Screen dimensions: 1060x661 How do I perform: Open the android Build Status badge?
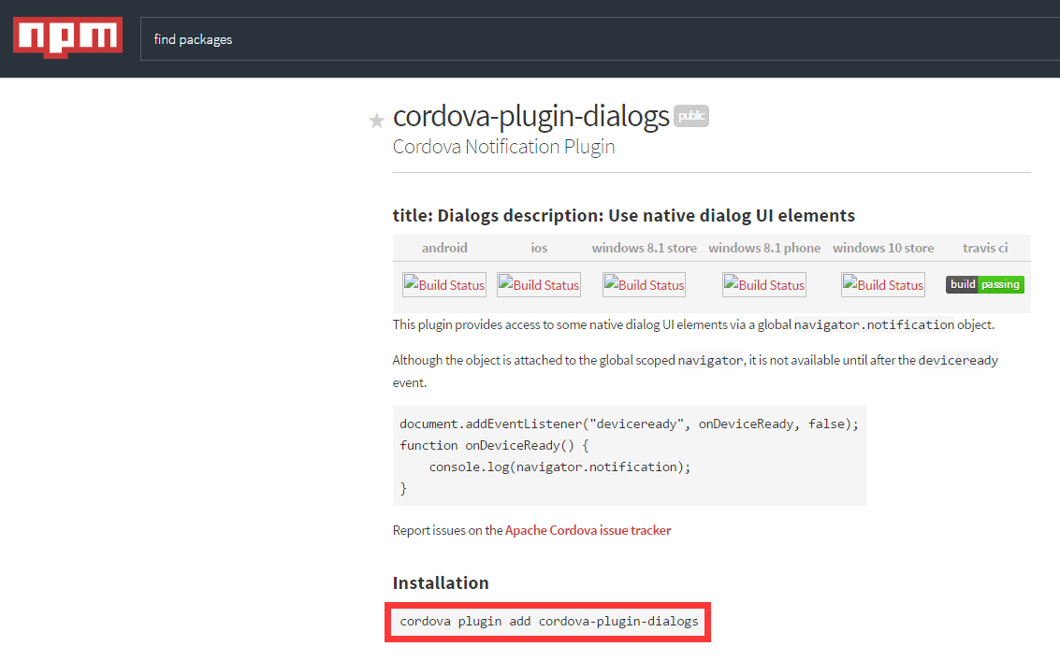444,284
